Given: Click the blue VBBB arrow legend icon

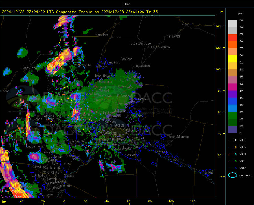Looking at the screenshot, I should (x=233, y=168).
